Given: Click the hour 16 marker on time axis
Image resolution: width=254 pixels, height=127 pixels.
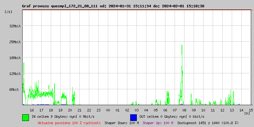Looking at the screenshot, I should 32,110.
